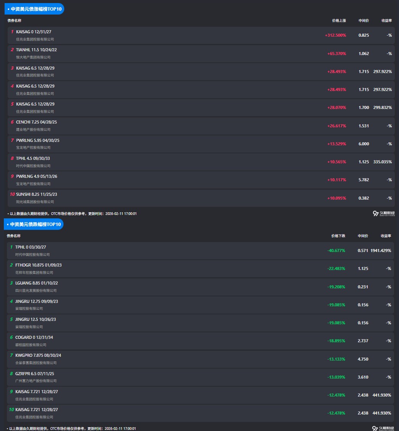Sort by the 价格上涨 column header

pyautogui.click(x=339, y=21)
